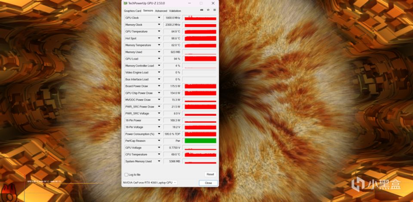
Task: Click the GPU-Z screenshot camera icon
Action: click(x=202, y=10)
